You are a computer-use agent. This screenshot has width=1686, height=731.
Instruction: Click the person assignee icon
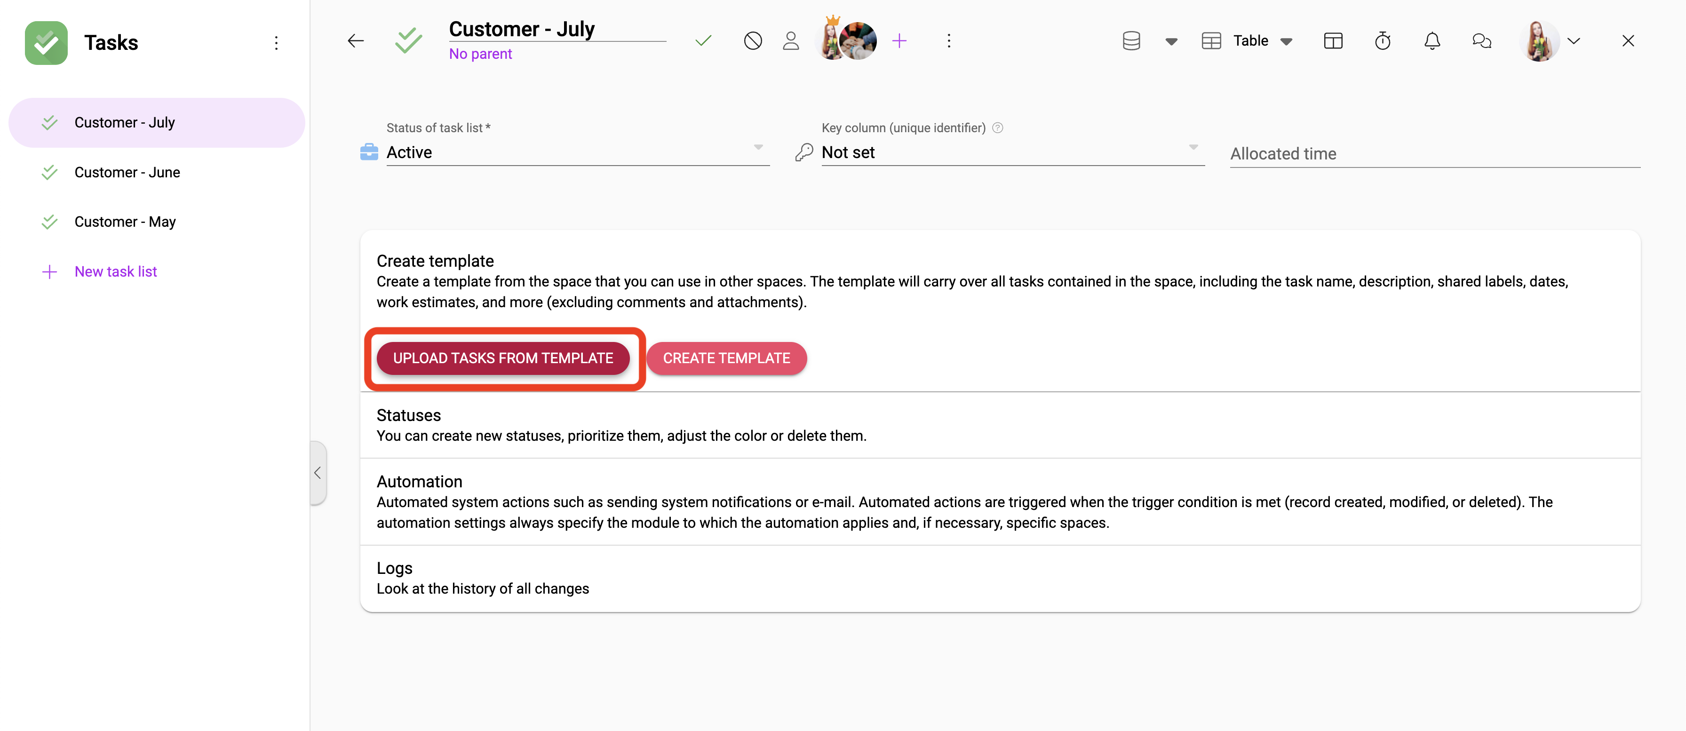pyautogui.click(x=791, y=40)
